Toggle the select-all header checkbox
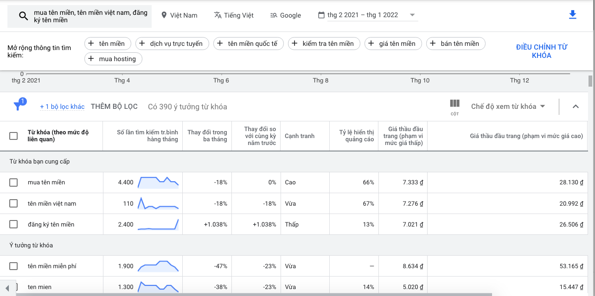The height and width of the screenshot is (296, 595). pyautogui.click(x=13, y=136)
